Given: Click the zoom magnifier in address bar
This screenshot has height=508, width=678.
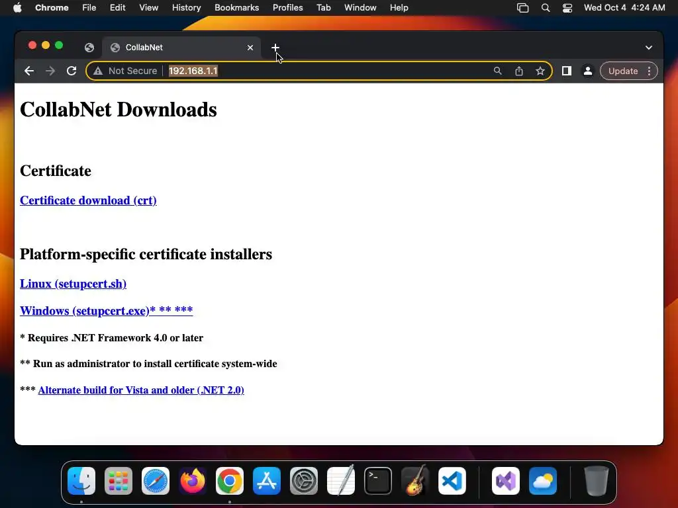Looking at the screenshot, I should pyautogui.click(x=498, y=71).
